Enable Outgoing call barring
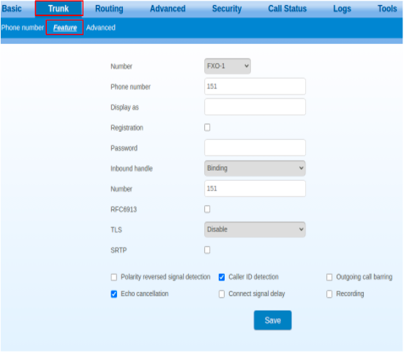This screenshot has width=404, height=353. click(329, 278)
